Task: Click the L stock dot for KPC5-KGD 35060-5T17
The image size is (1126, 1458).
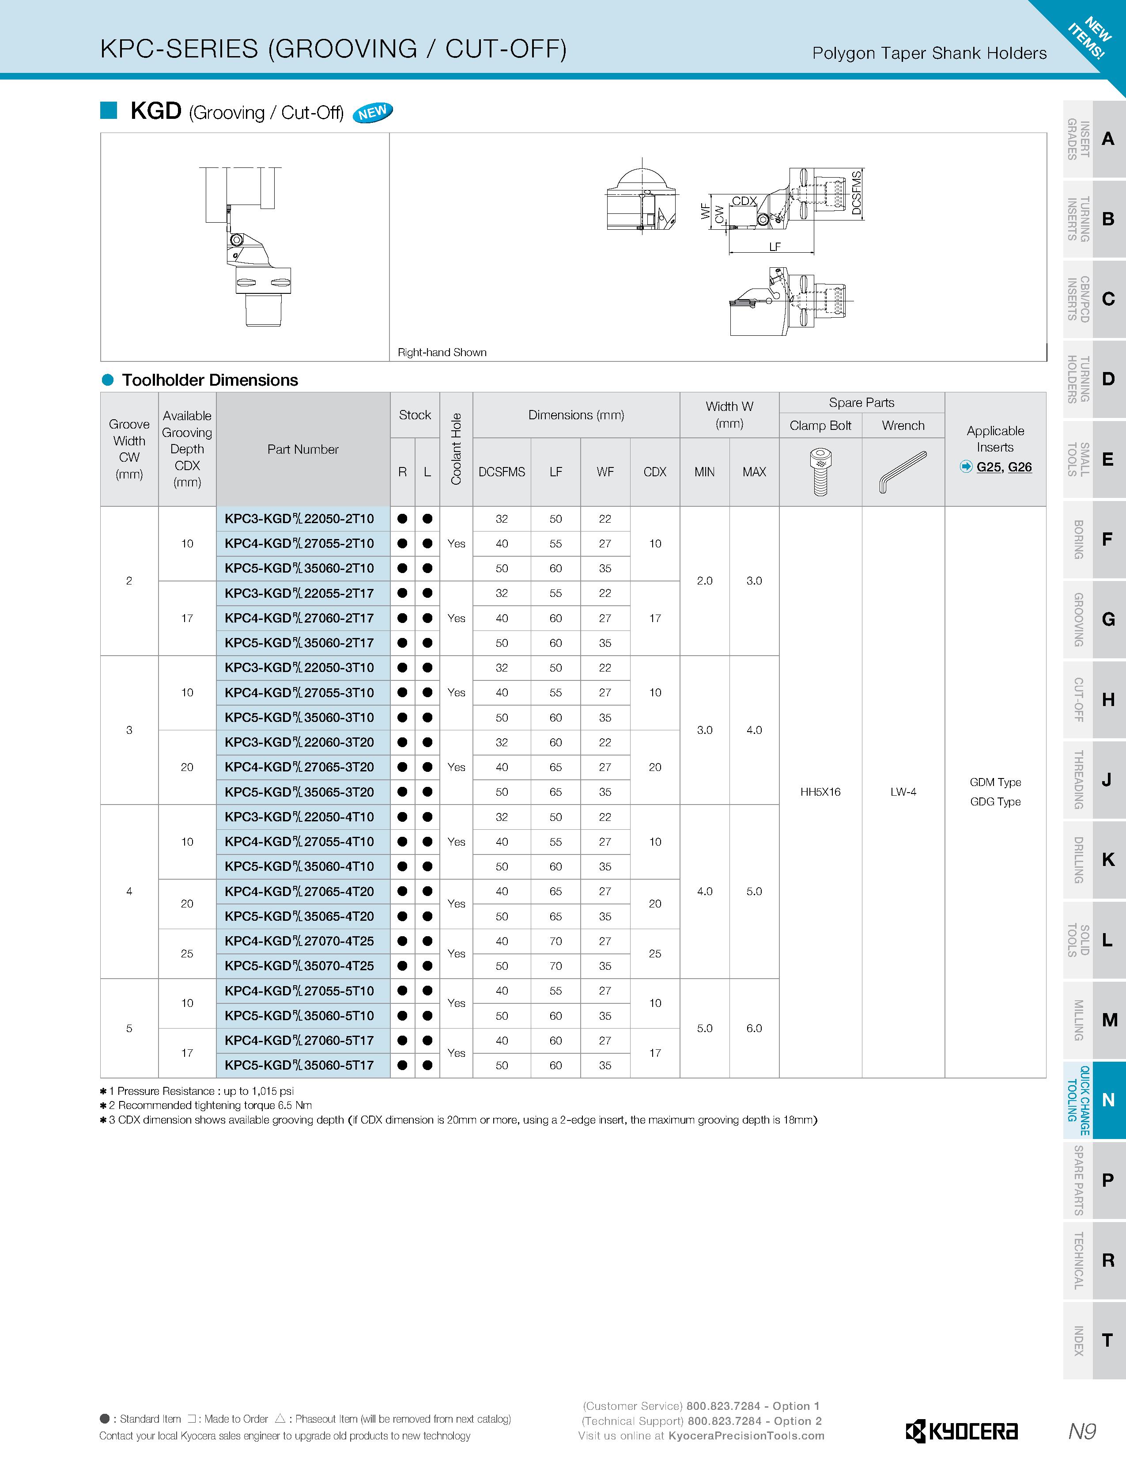Action: [x=427, y=1066]
